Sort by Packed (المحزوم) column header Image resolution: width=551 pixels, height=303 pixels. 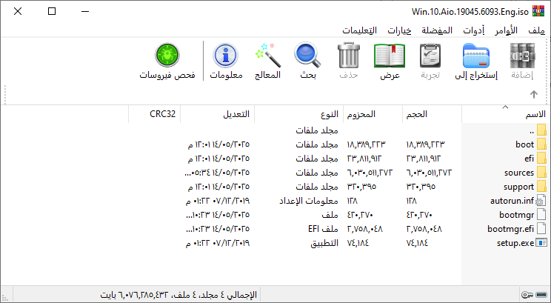(373, 114)
